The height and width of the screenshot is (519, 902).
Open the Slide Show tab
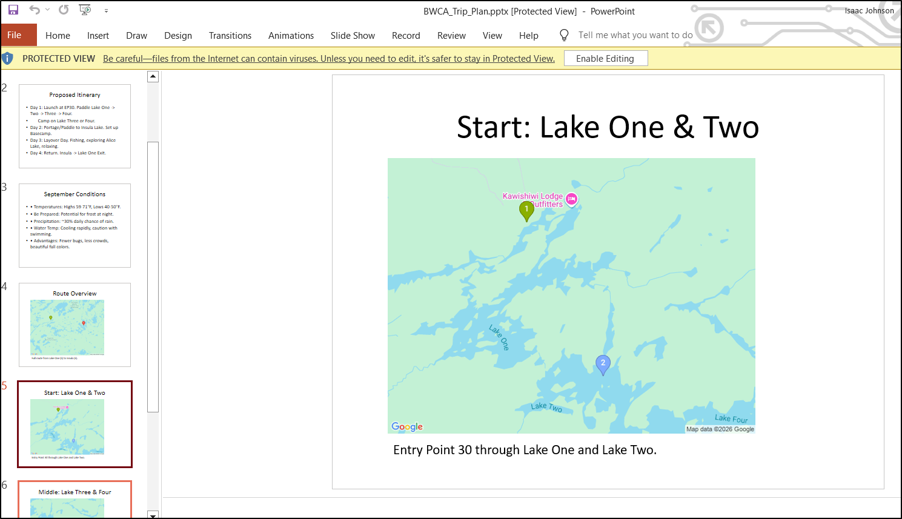[x=353, y=36]
